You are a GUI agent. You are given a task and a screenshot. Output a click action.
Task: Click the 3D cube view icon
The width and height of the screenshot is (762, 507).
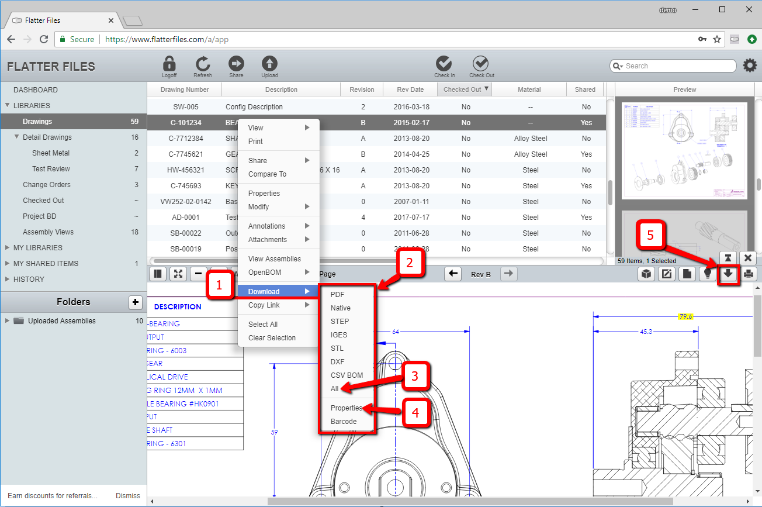pyautogui.click(x=646, y=274)
